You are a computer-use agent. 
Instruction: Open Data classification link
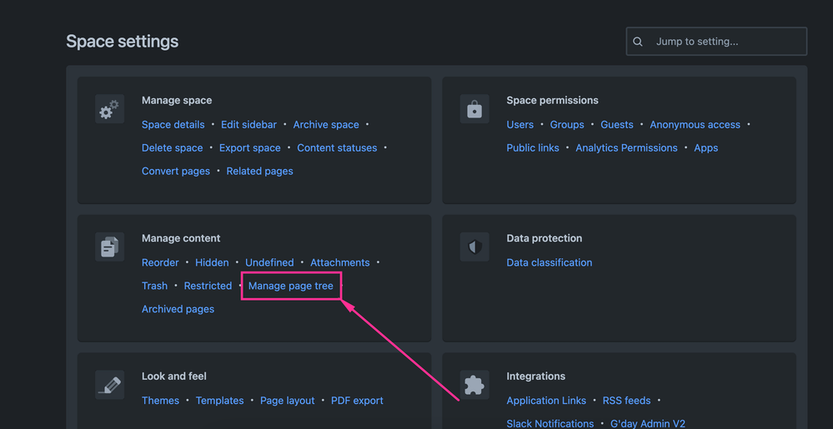point(549,263)
